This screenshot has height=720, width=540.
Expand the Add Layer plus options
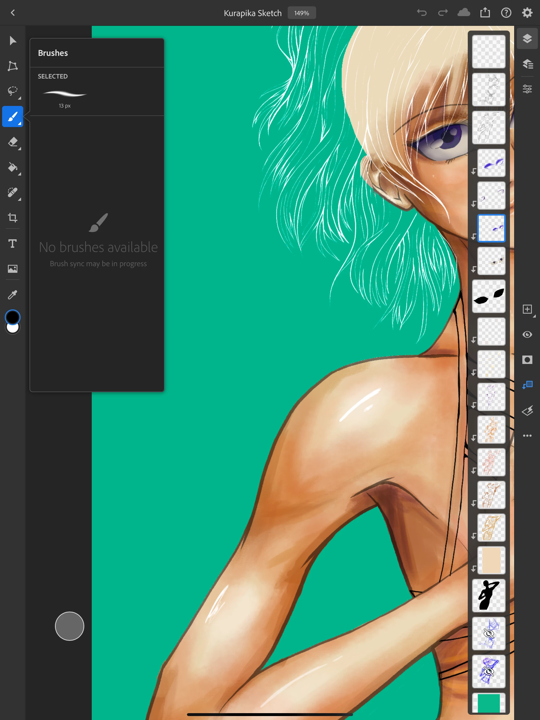coord(527,309)
